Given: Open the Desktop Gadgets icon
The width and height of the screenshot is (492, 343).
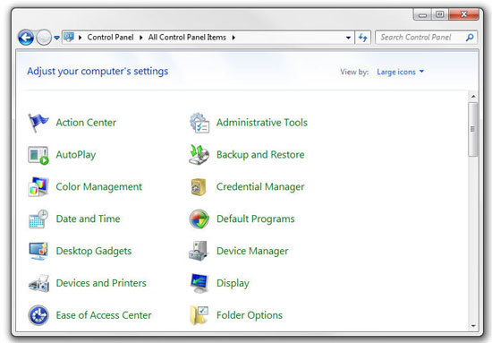Looking at the screenshot, I should 38,251.
